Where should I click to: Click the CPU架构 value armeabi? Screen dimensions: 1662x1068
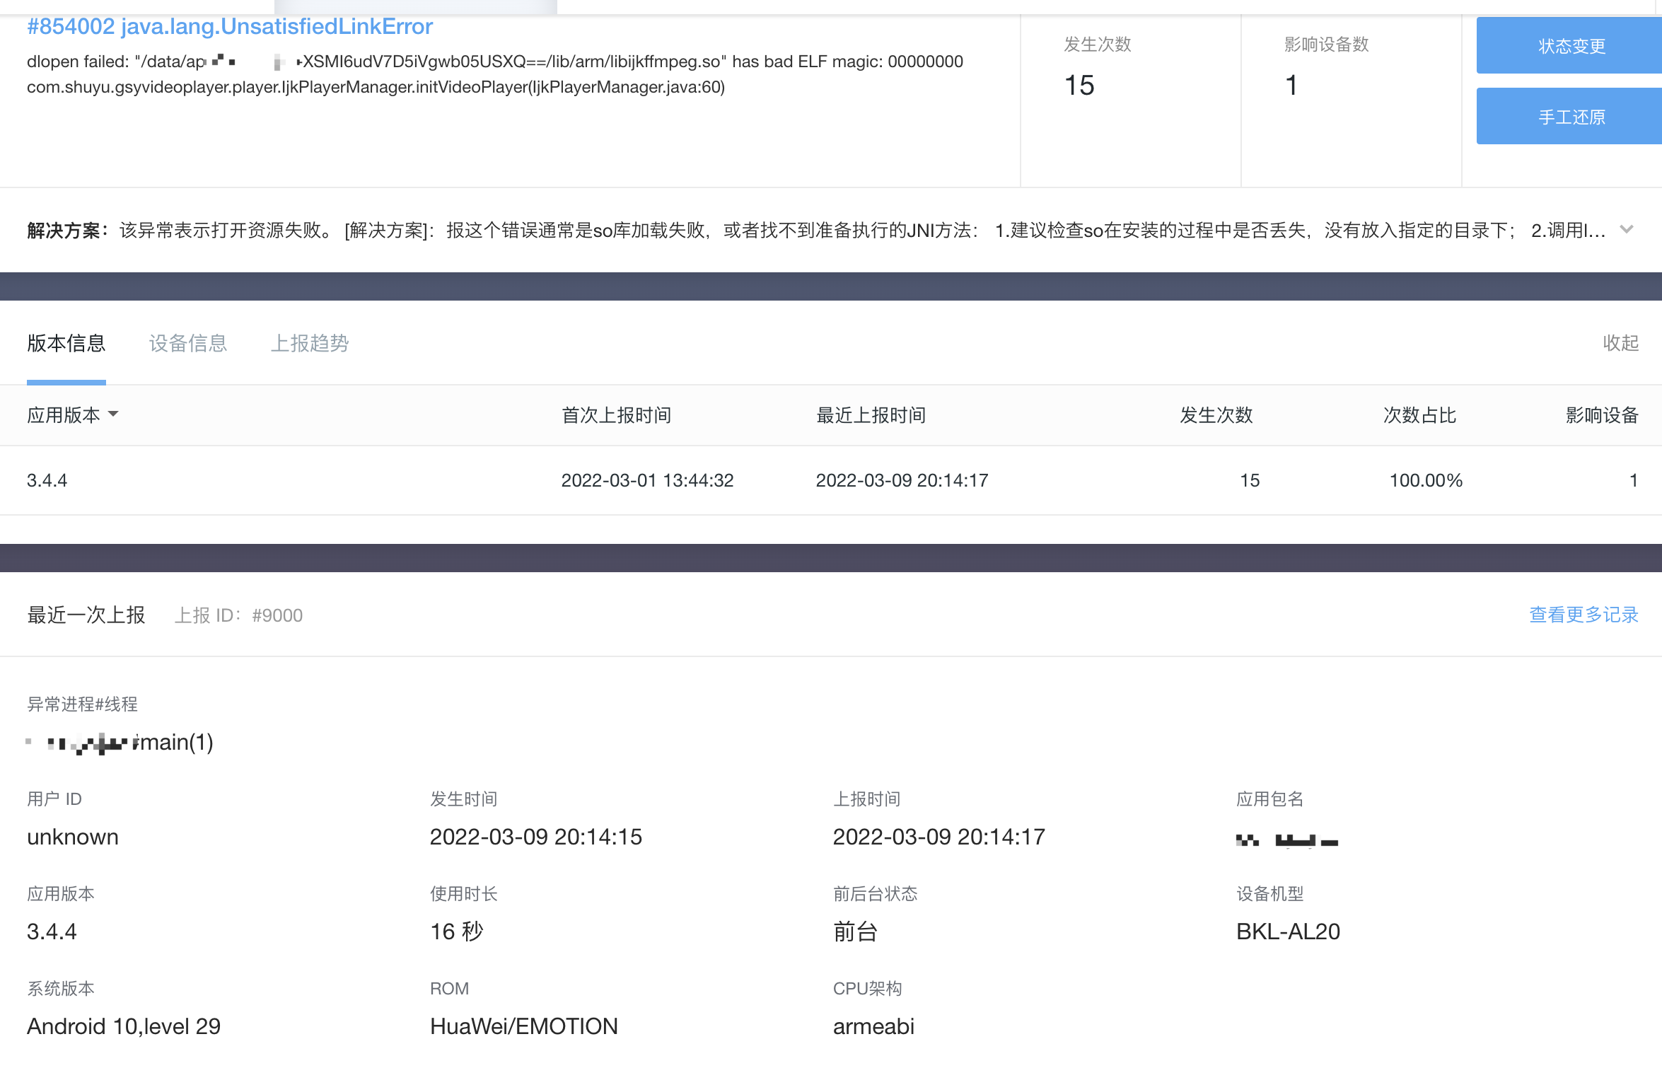tap(874, 1026)
